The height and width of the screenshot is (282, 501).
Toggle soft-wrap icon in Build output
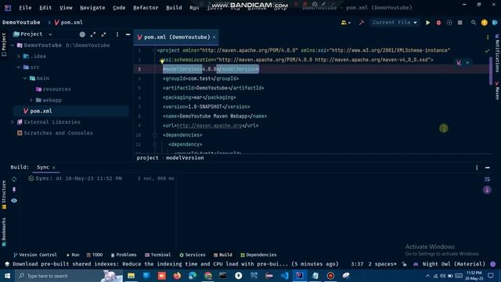(x=487, y=179)
